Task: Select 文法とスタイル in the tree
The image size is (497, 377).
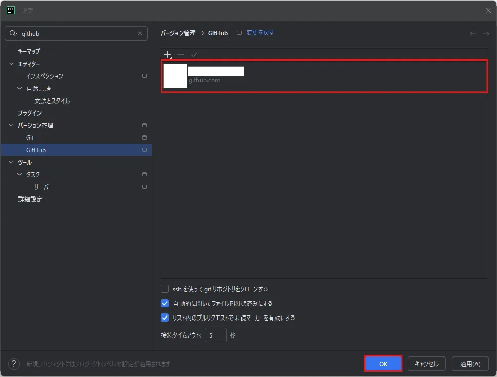Action: (x=52, y=101)
